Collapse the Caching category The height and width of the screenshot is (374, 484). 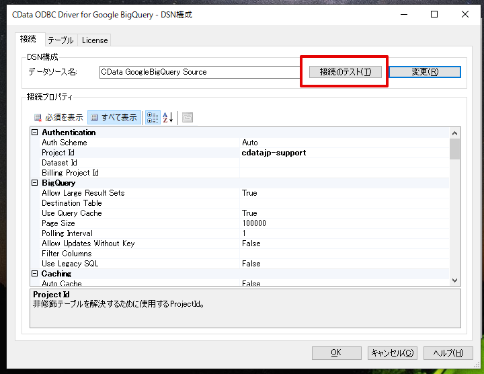coord(35,274)
